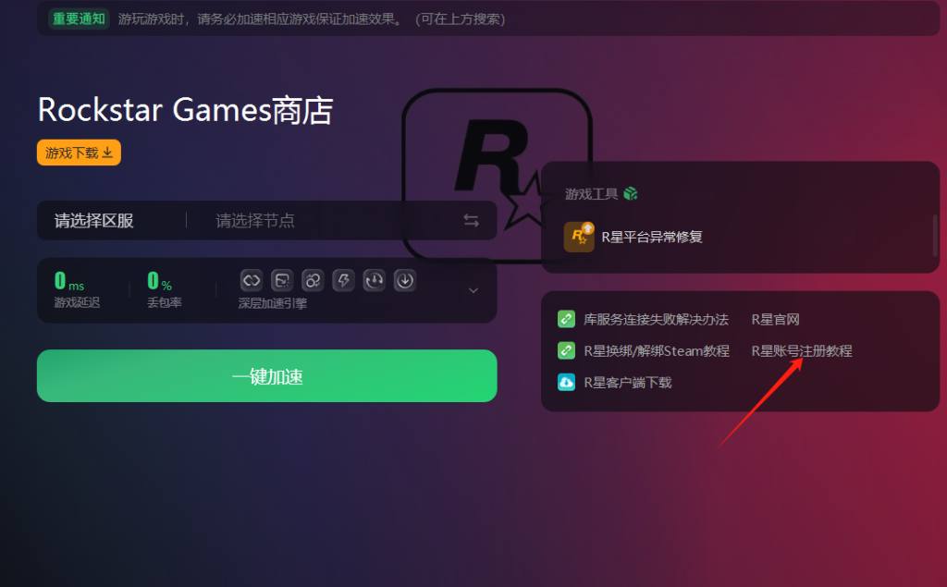Viewport: 947px width, 587px height.
Task: Click cloud download icon beside R星客户端下载
Action: pos(566,383)
